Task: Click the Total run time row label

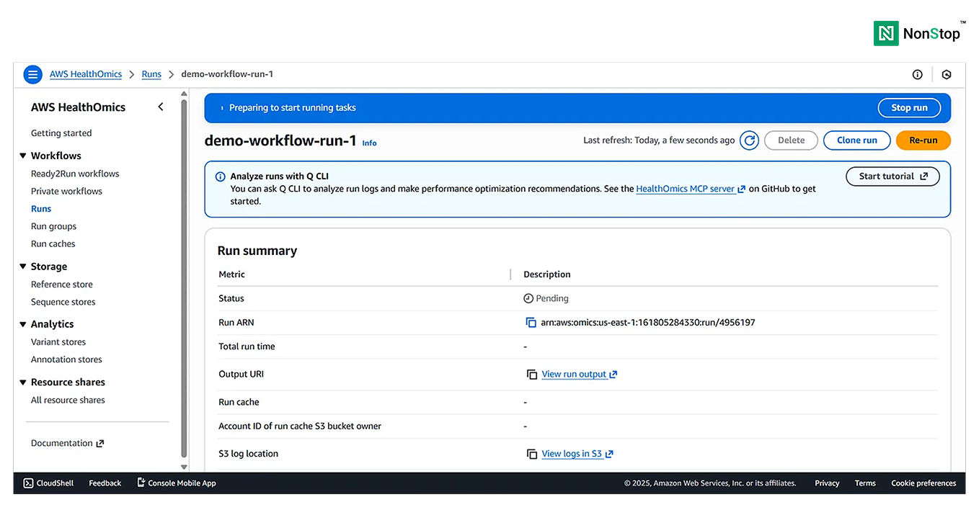Action: pyautogui.click(x=247, y=346)
